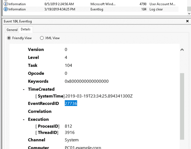Click the Keywords value 0x8000000000000000
This screenshot has height=149, width=191.
tap(87, 81)
